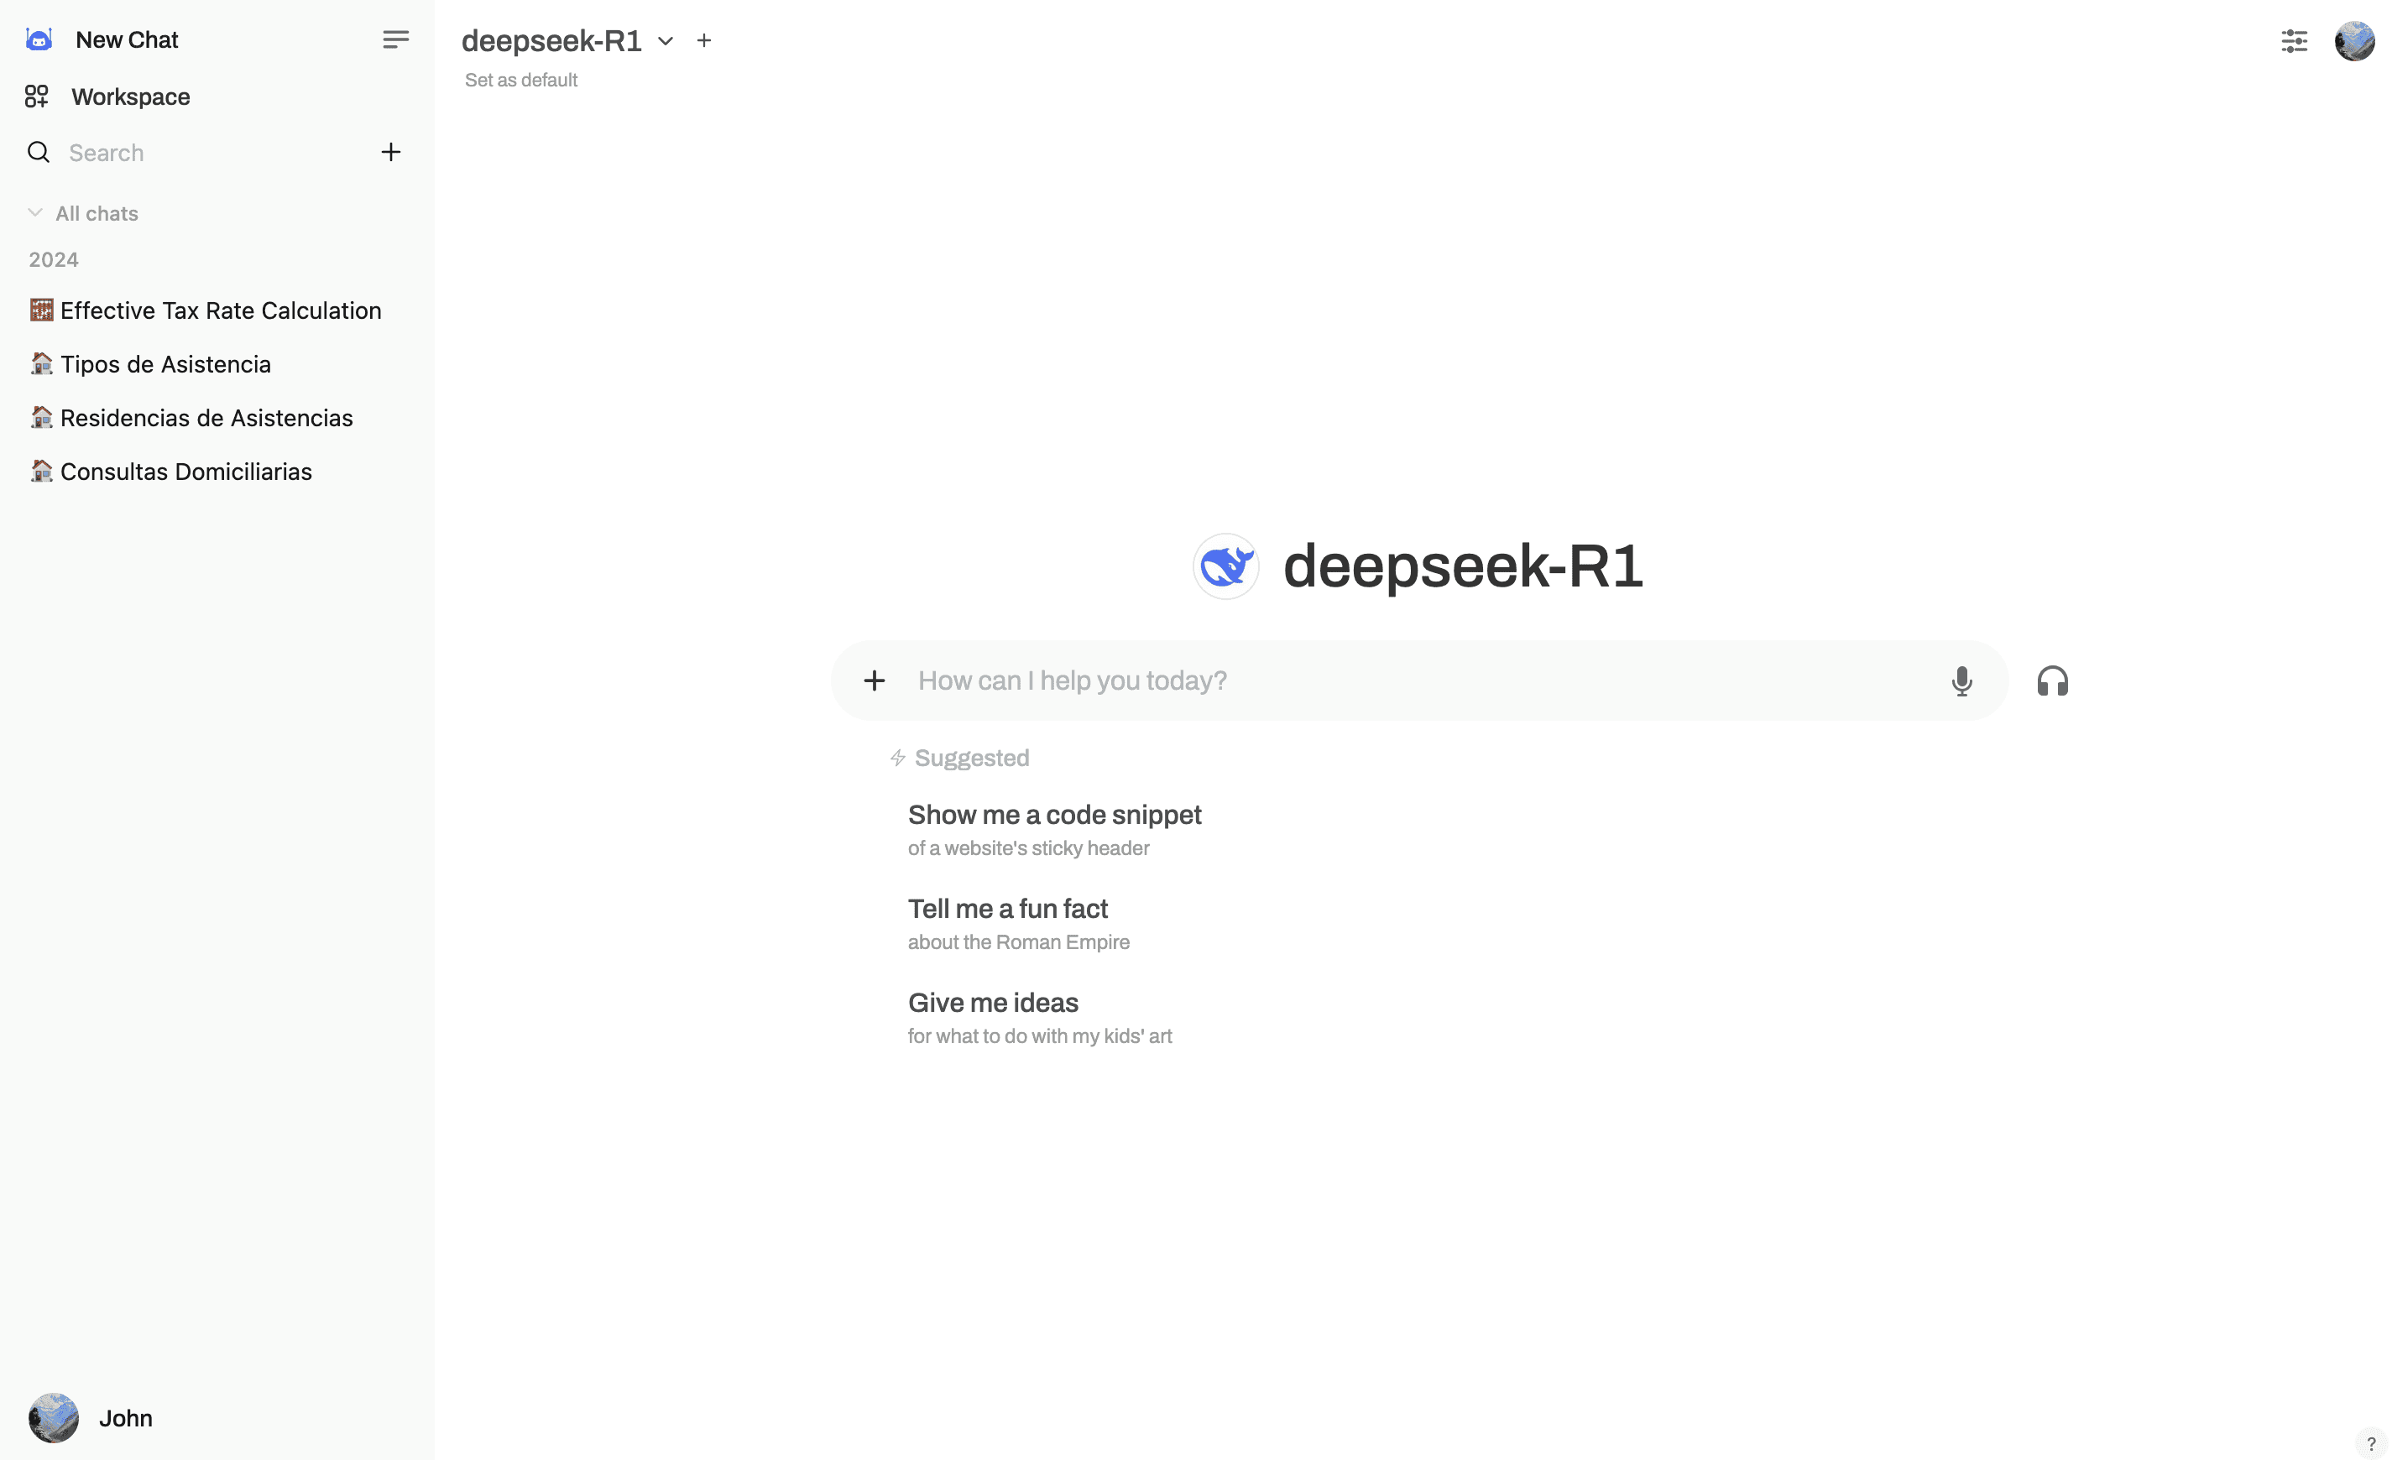Click the search icon in the sidebar
2392x1460 pixels.
coord(38,151)
